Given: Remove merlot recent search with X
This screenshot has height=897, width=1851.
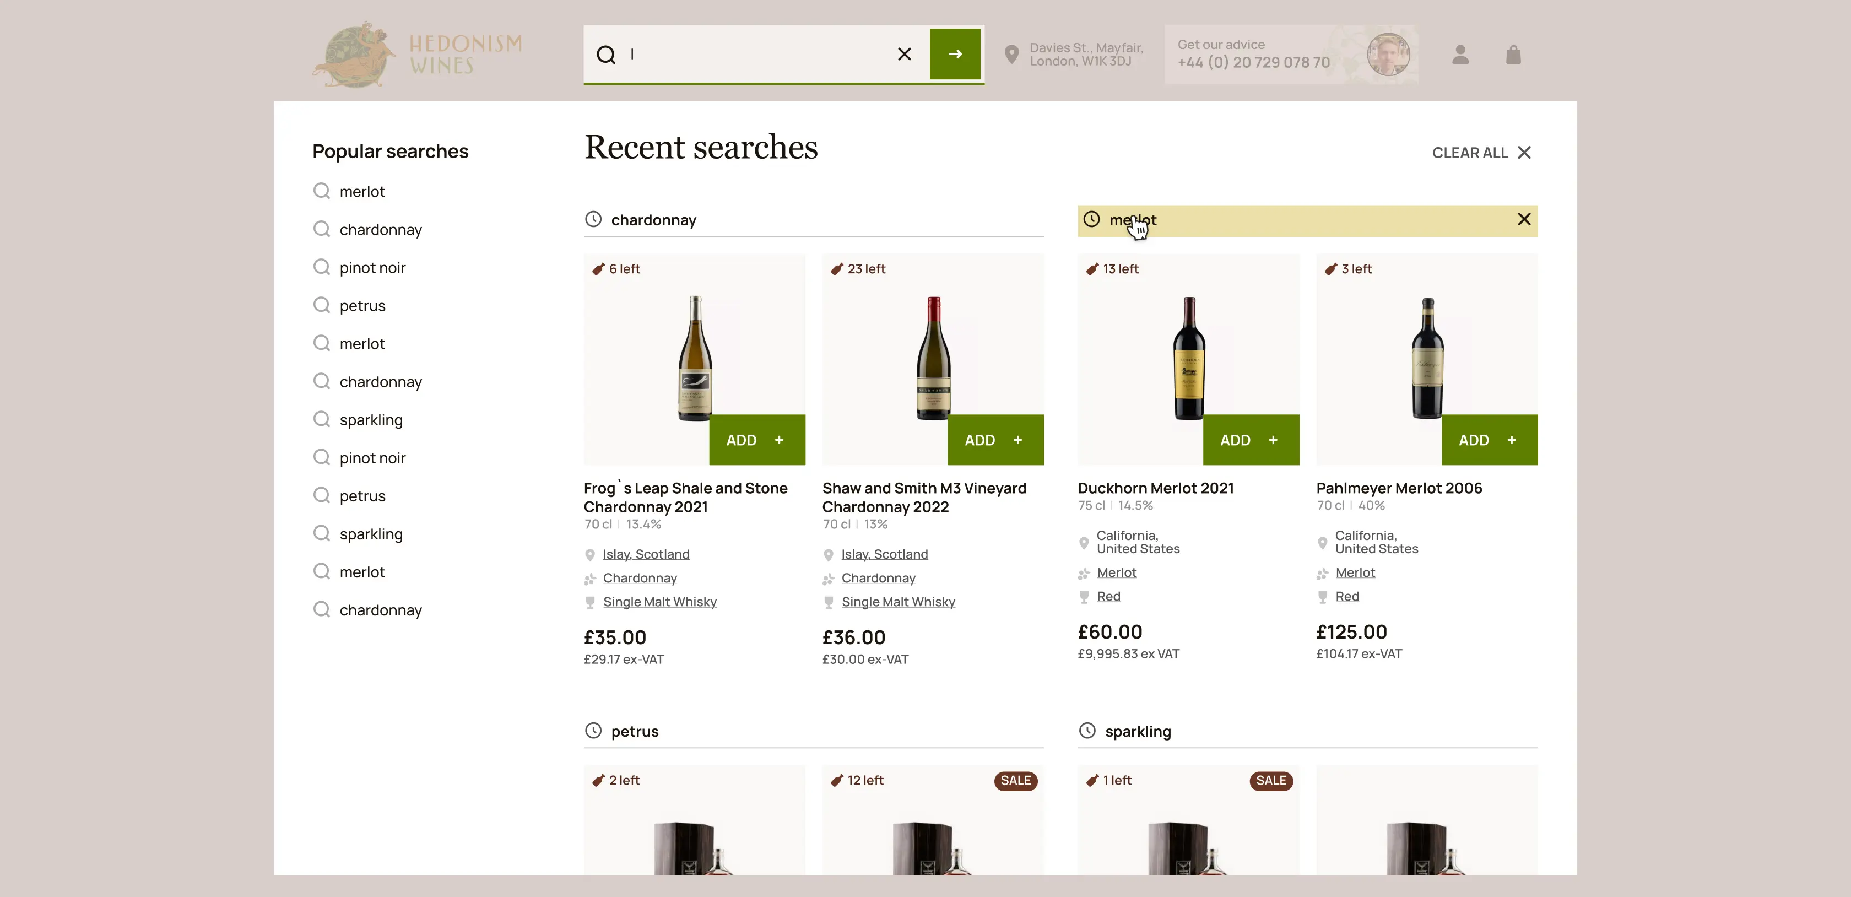Looking at the screenshot, I should tap(1523, 219).
